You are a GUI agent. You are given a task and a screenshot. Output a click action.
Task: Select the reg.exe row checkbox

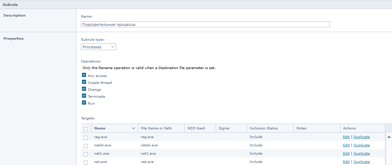[86, 137]
